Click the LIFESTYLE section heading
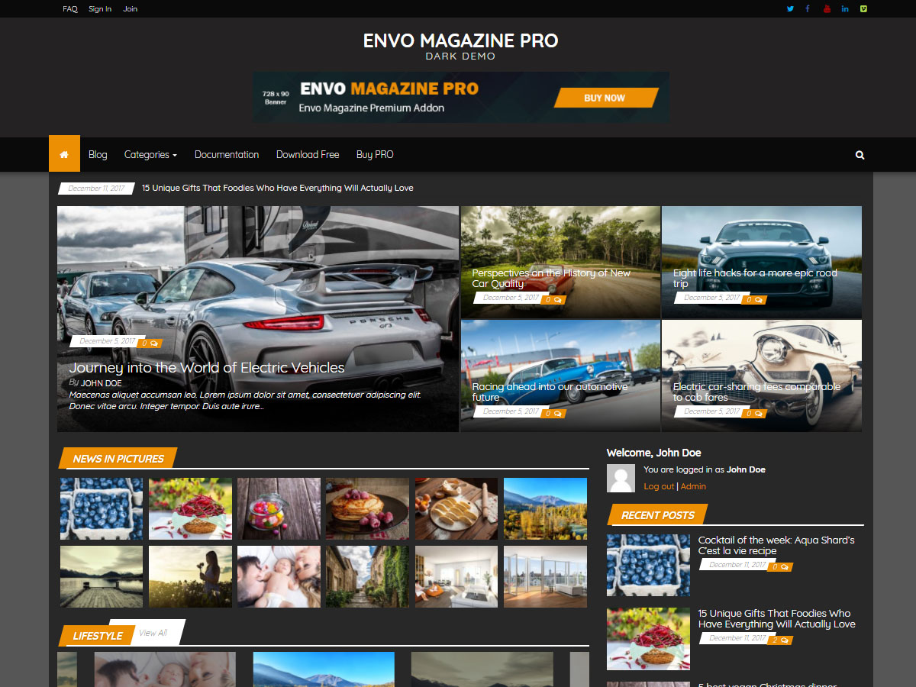916x687 pixels. point(97,636)
